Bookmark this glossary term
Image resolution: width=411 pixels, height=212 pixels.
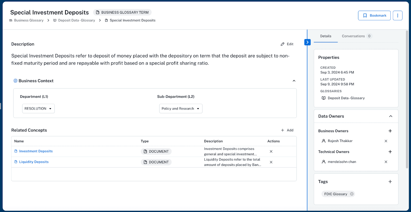[374, 15]
